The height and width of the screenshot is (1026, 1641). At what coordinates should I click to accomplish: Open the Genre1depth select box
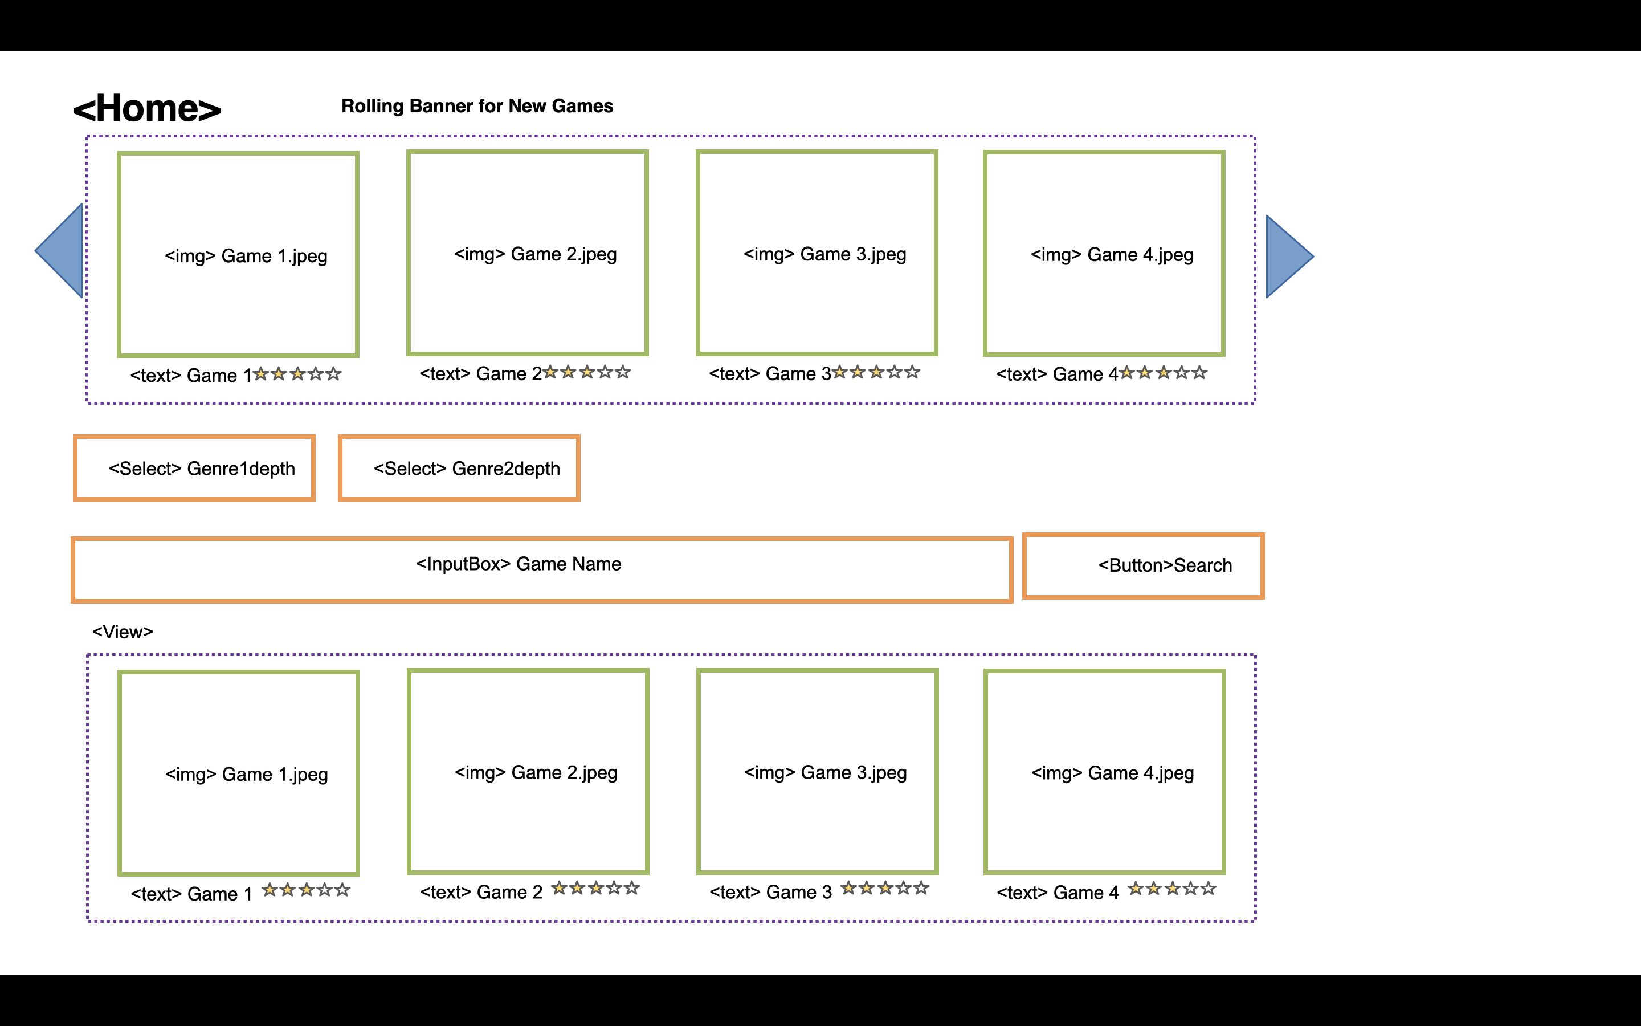[x=195, y=468]
